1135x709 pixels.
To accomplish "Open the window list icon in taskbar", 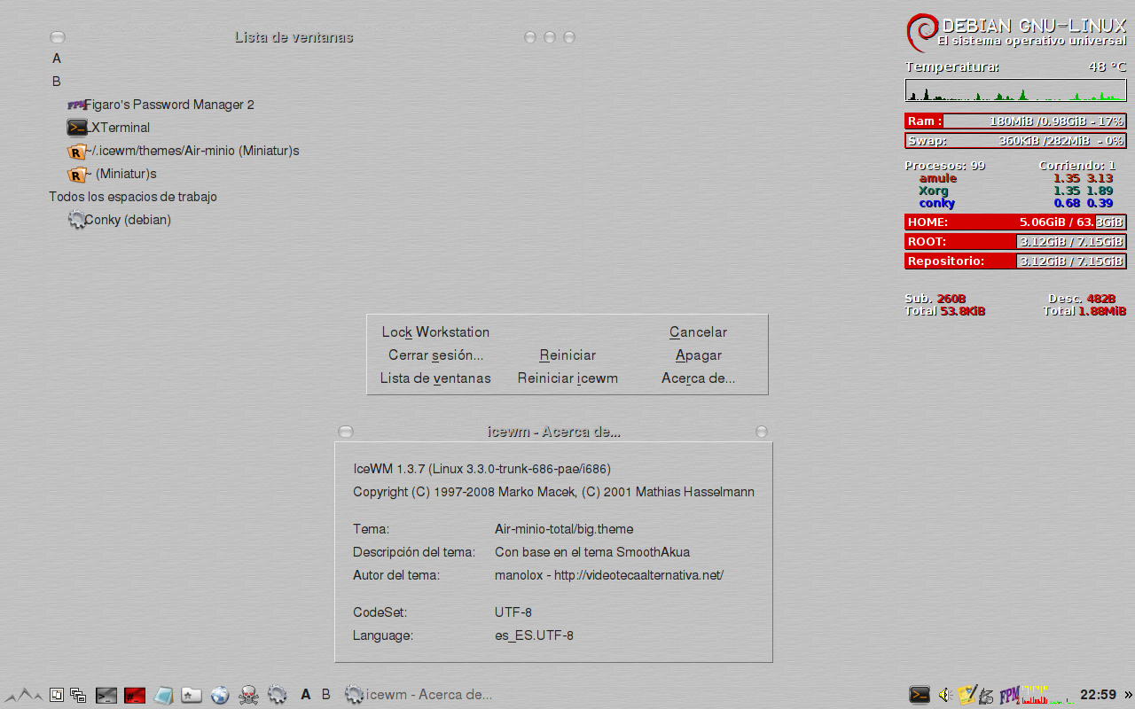I will click(x=79, y=696).
